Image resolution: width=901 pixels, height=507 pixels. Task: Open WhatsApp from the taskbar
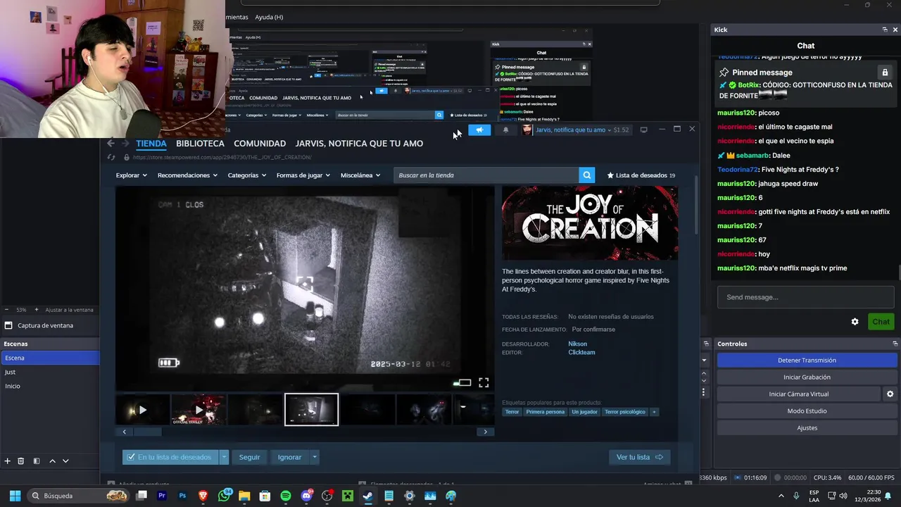(224, 496)
